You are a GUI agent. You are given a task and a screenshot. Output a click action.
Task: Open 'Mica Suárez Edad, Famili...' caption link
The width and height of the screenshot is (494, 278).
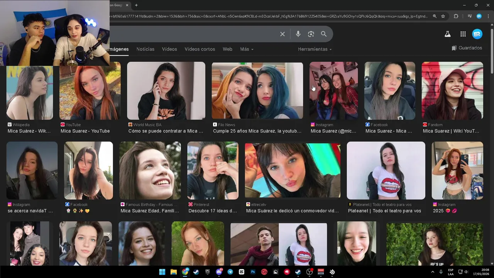pos(150,211)
